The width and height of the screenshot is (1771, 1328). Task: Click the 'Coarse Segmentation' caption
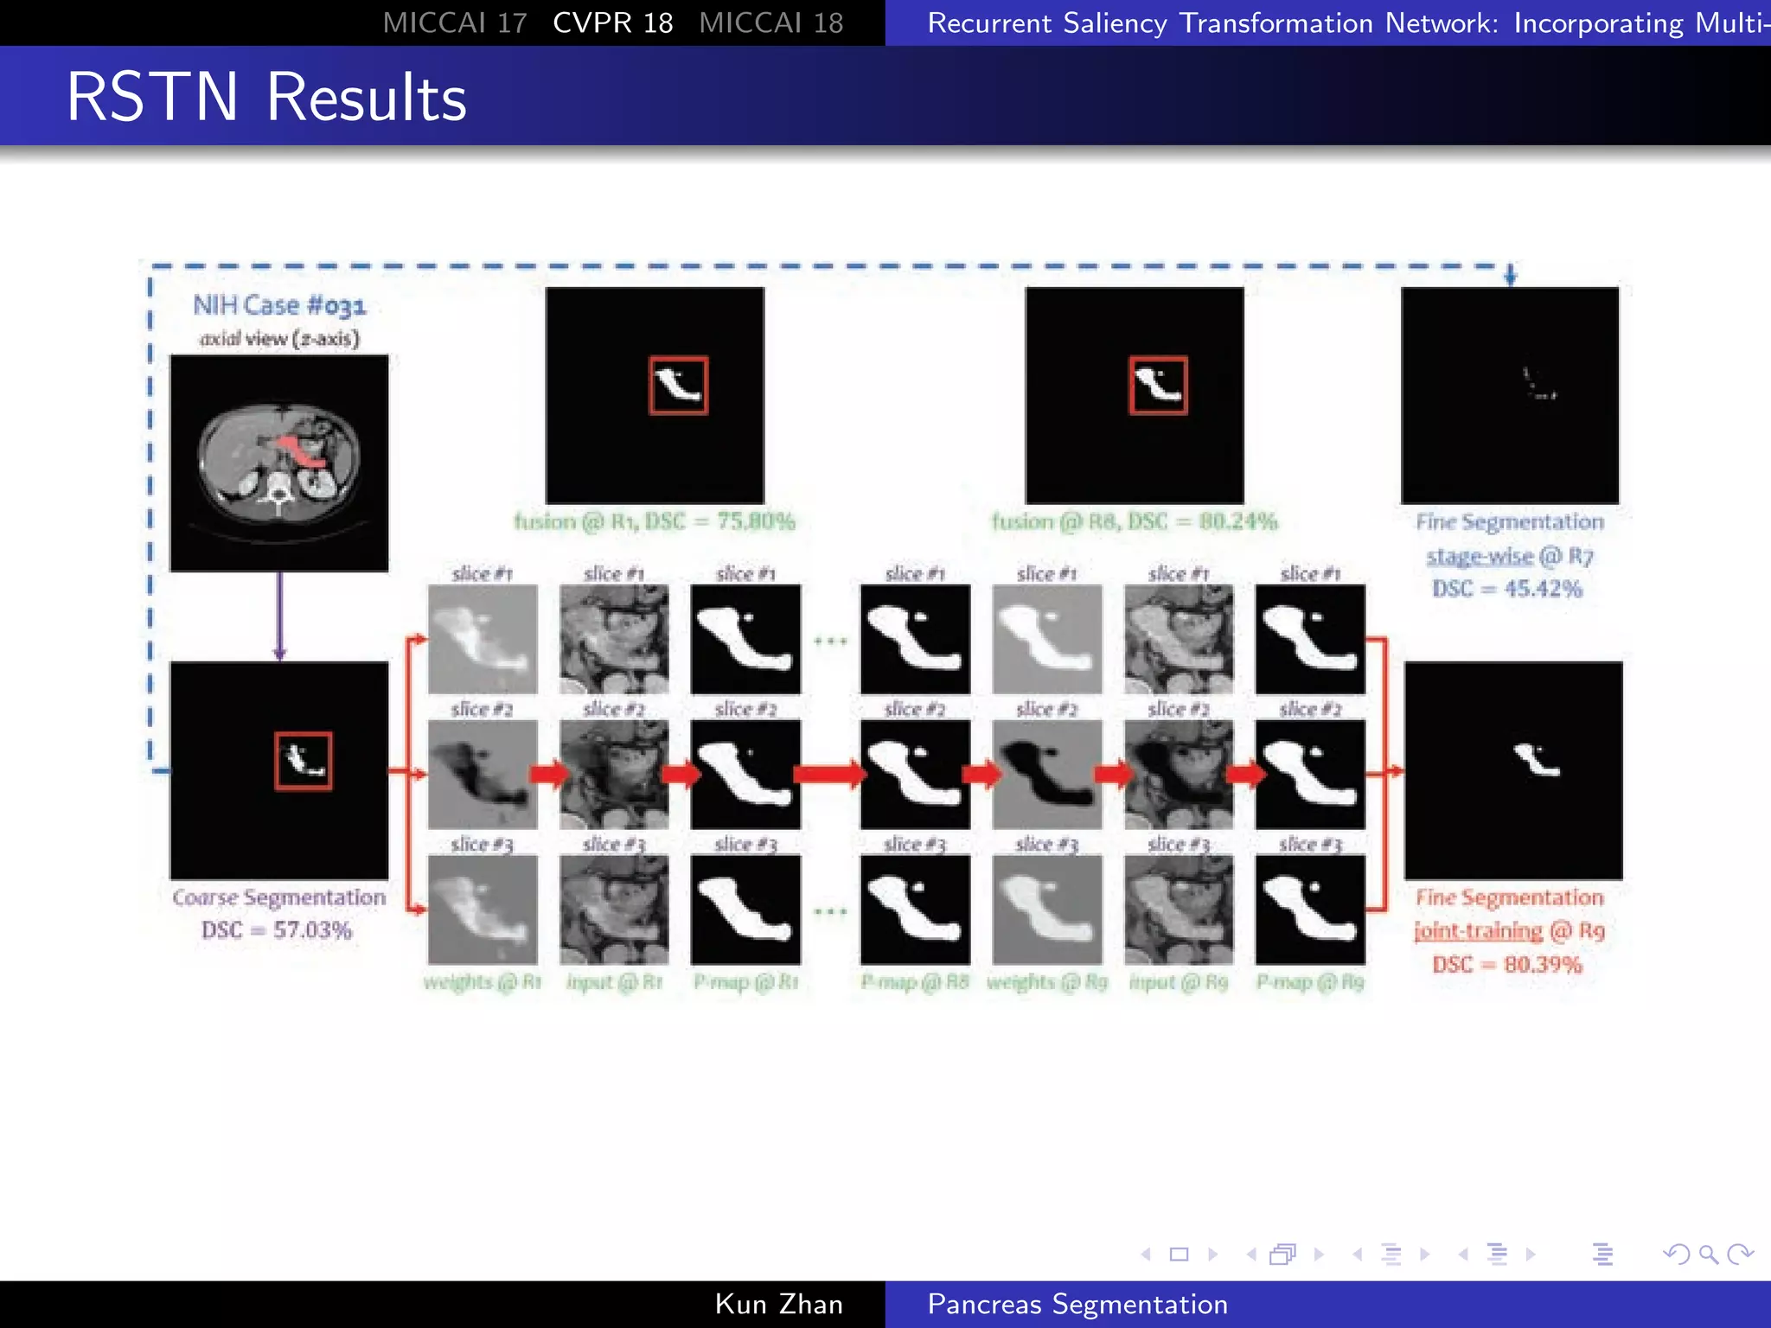click(x=278, y=897)
